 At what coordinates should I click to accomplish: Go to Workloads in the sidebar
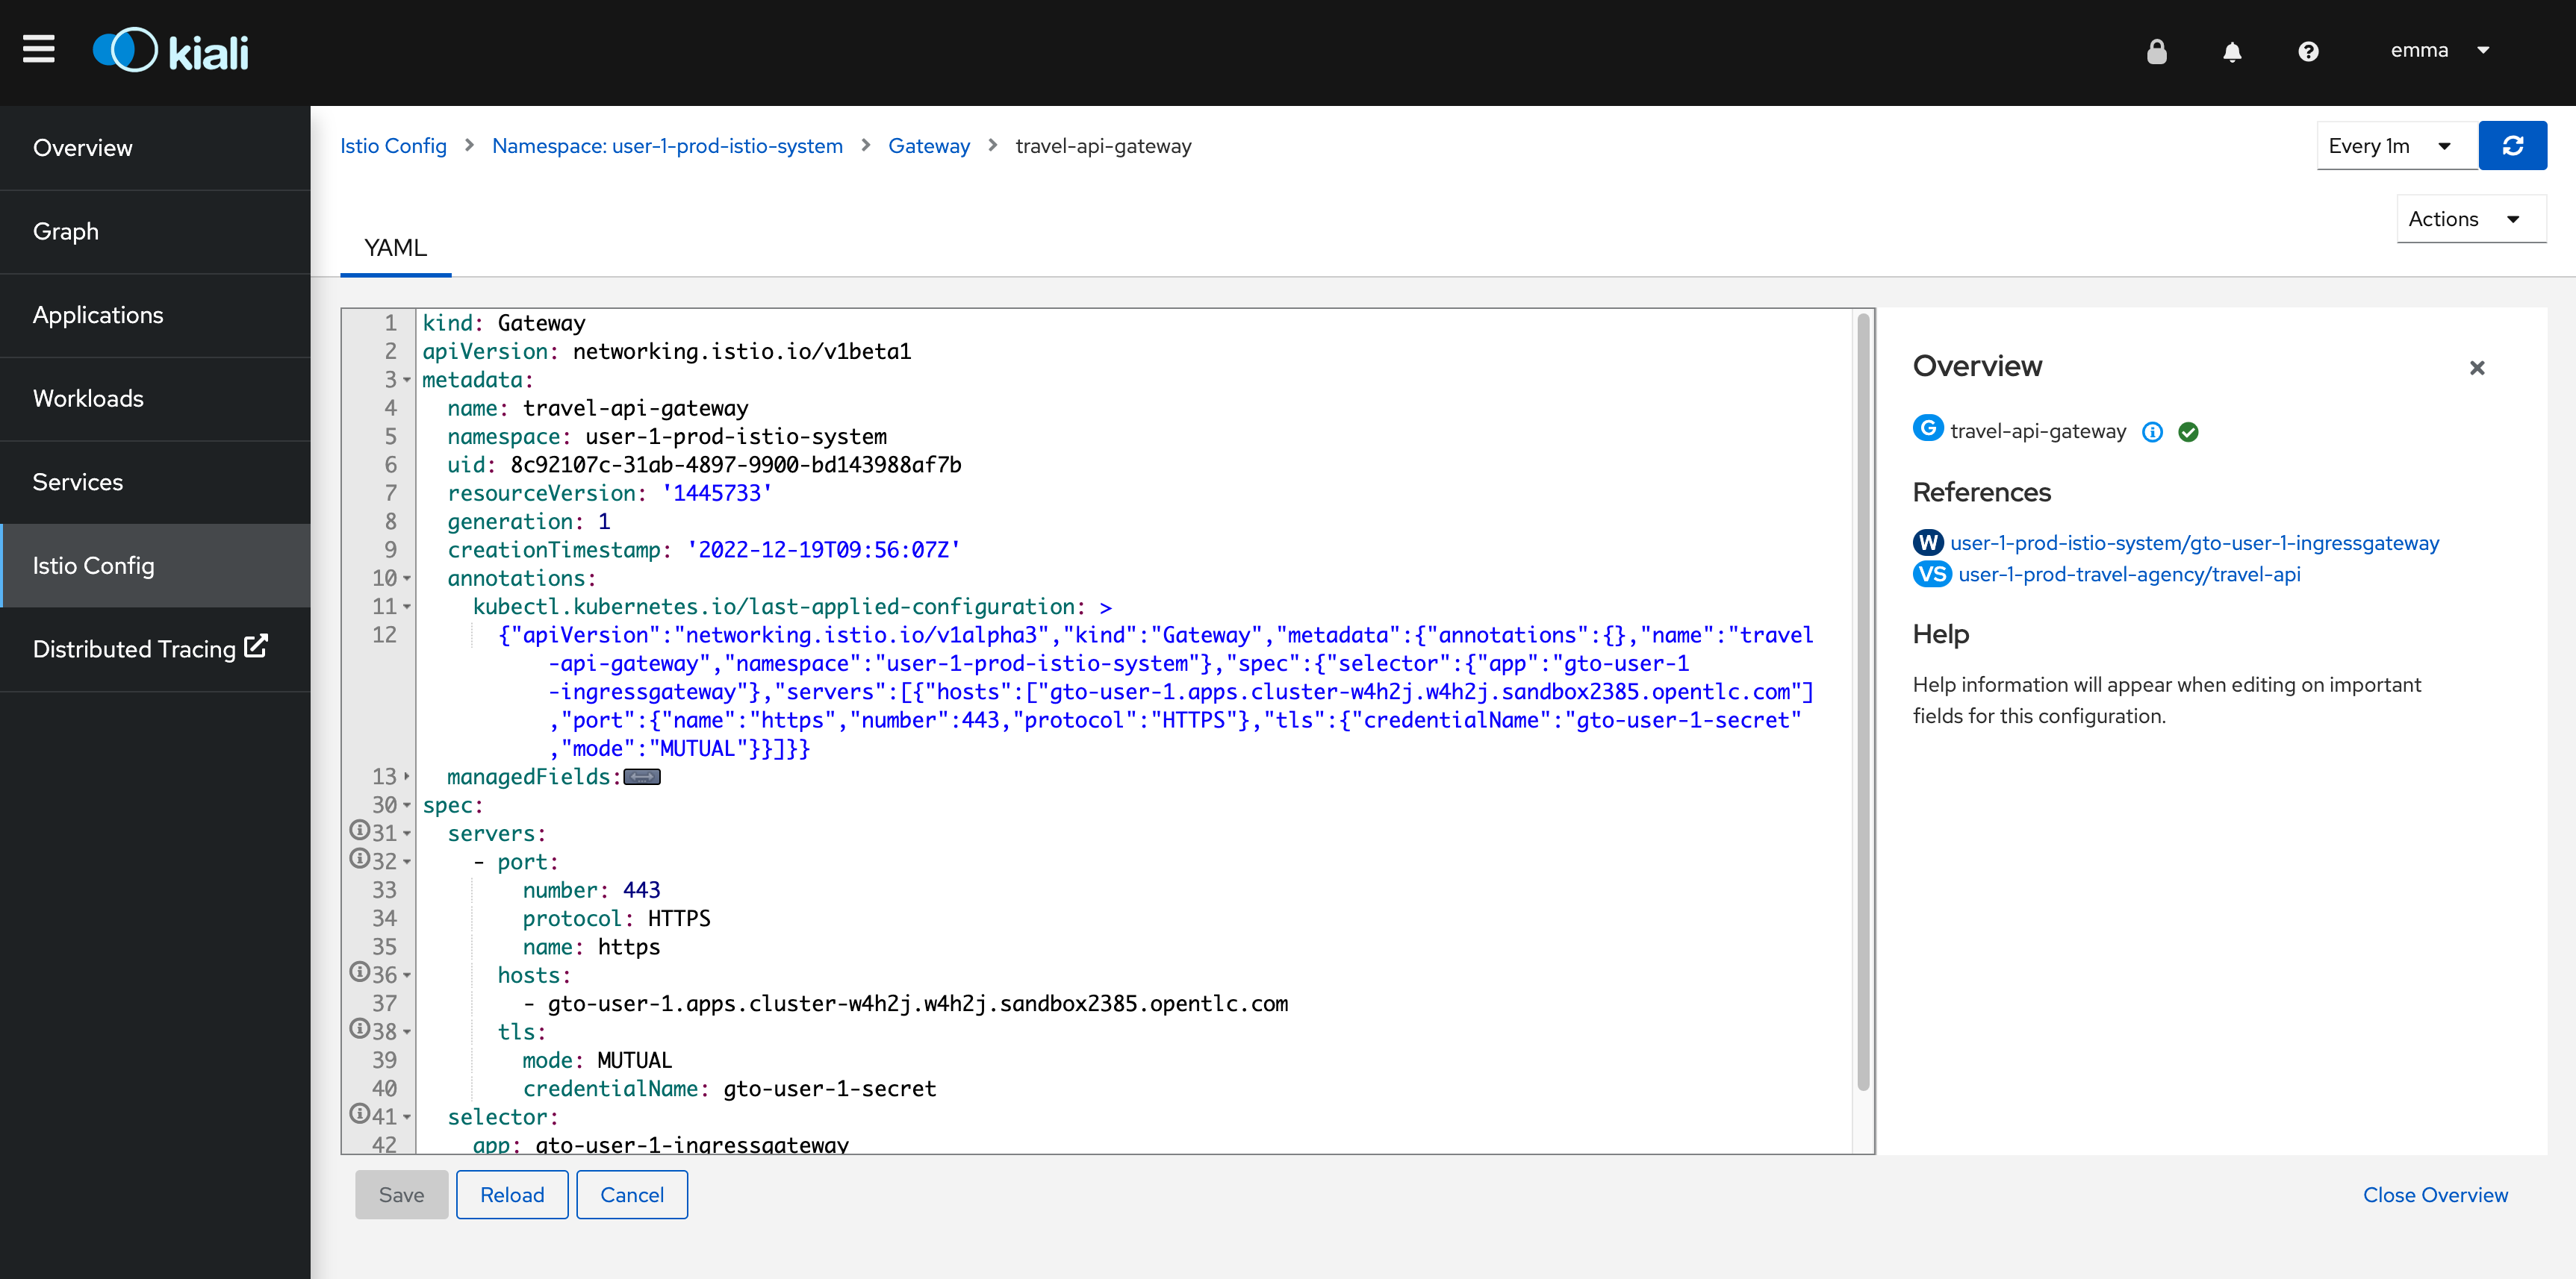click(88, 398)
